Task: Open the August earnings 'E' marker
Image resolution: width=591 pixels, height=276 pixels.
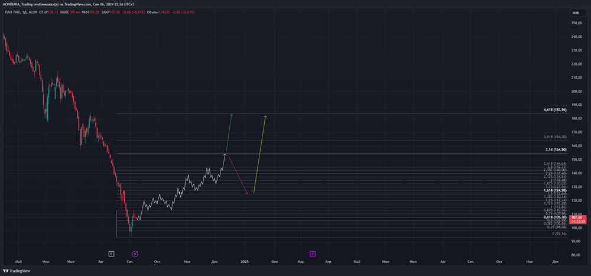Action: [111, 254]
